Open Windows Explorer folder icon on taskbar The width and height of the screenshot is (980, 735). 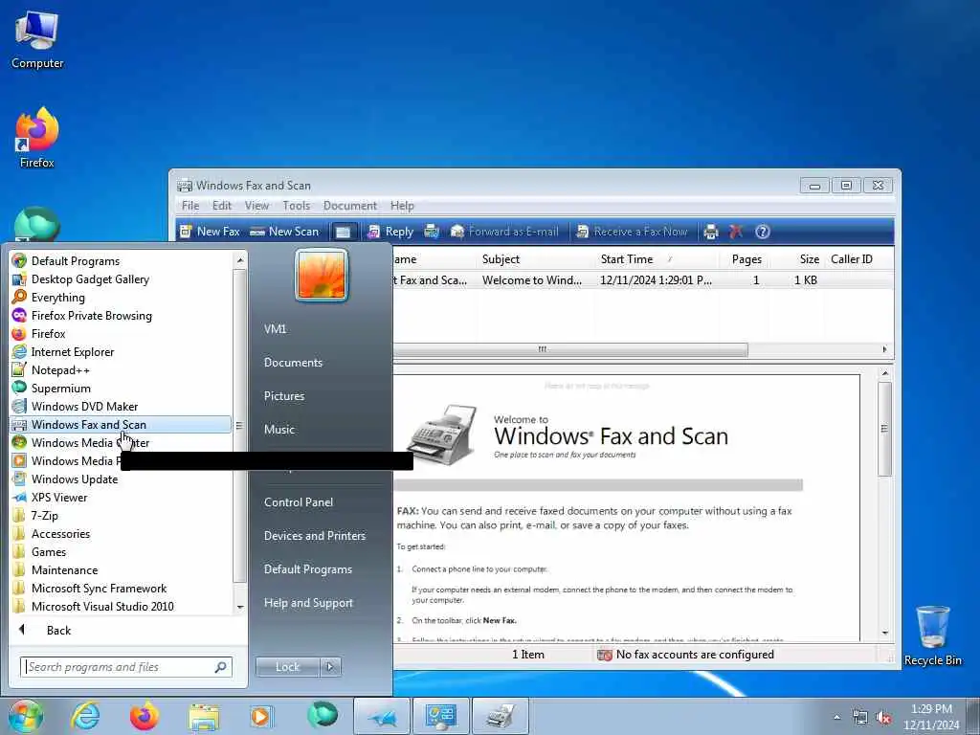click(x=204, y=716)
